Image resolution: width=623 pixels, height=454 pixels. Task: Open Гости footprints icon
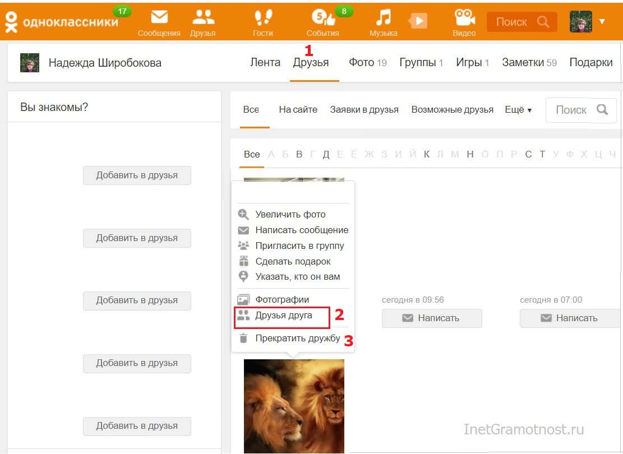262,19
